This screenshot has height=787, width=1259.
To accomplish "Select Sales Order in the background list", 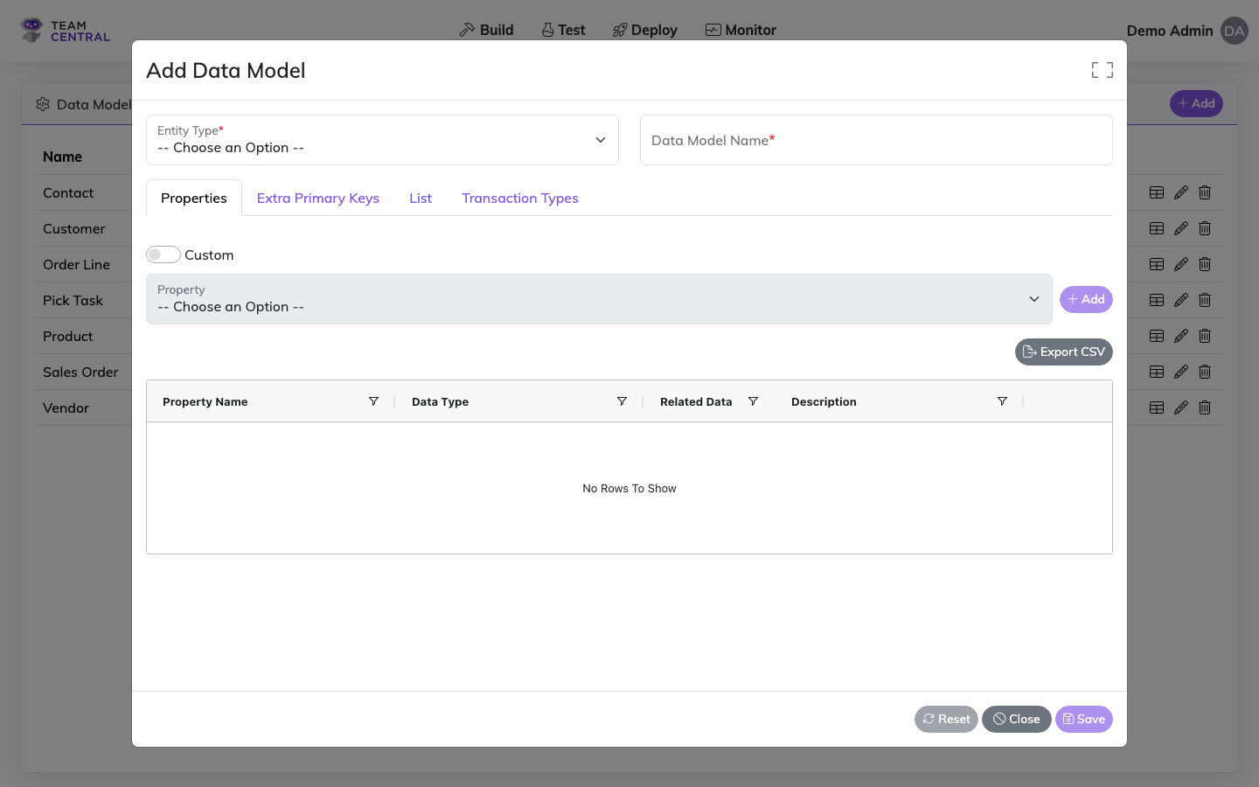I will (80, 372).
